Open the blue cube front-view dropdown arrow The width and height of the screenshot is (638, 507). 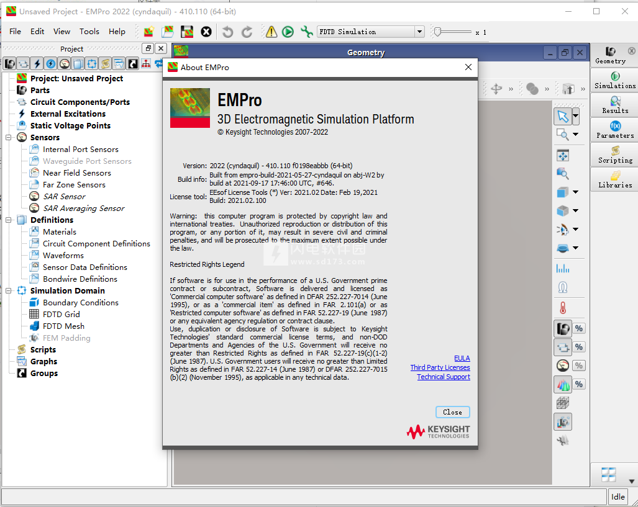576,192
